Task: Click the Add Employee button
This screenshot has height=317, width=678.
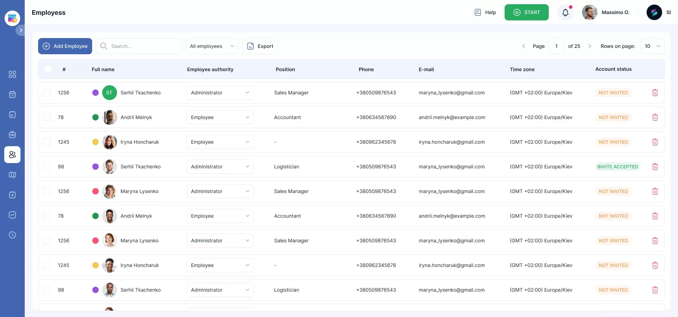Action: click(65, 46)
